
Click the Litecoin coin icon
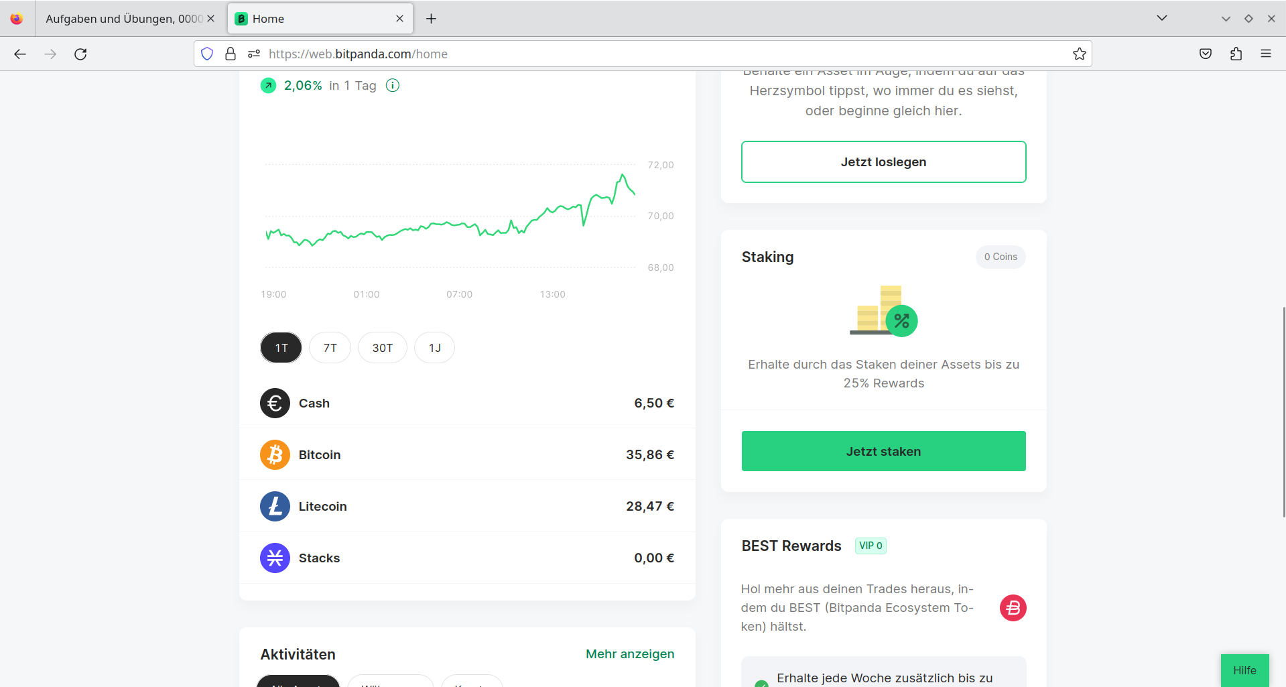click(x=275, y=507)
